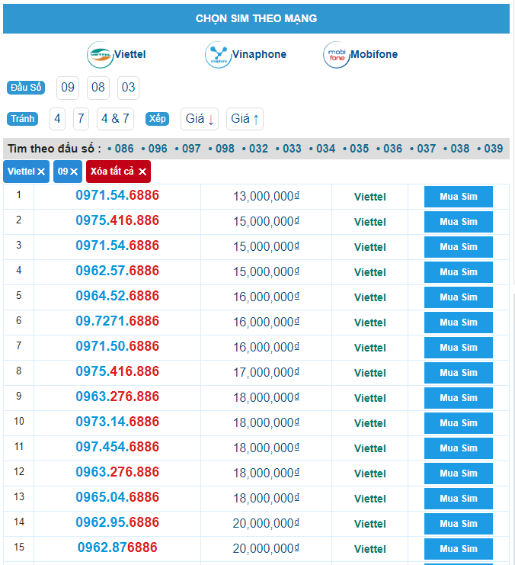Screen dimensions: 515x565
Task: Buy sim 097.454.6886
Action: pyautogui.click(x=459, y=448)
